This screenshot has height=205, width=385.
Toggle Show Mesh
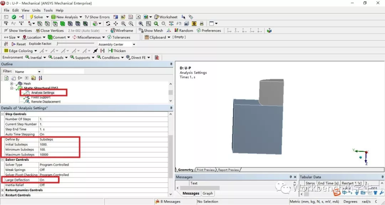tap(151, 30)
